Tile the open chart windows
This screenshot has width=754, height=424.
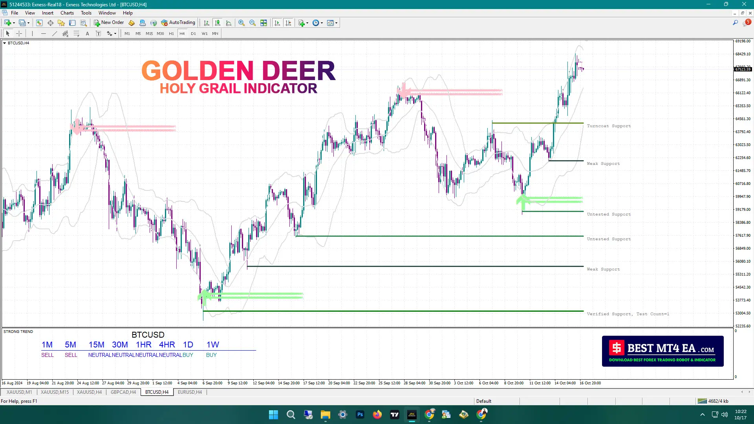(x=264, y=22)
